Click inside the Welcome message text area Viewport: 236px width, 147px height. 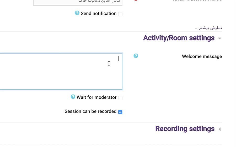[60, 72]
